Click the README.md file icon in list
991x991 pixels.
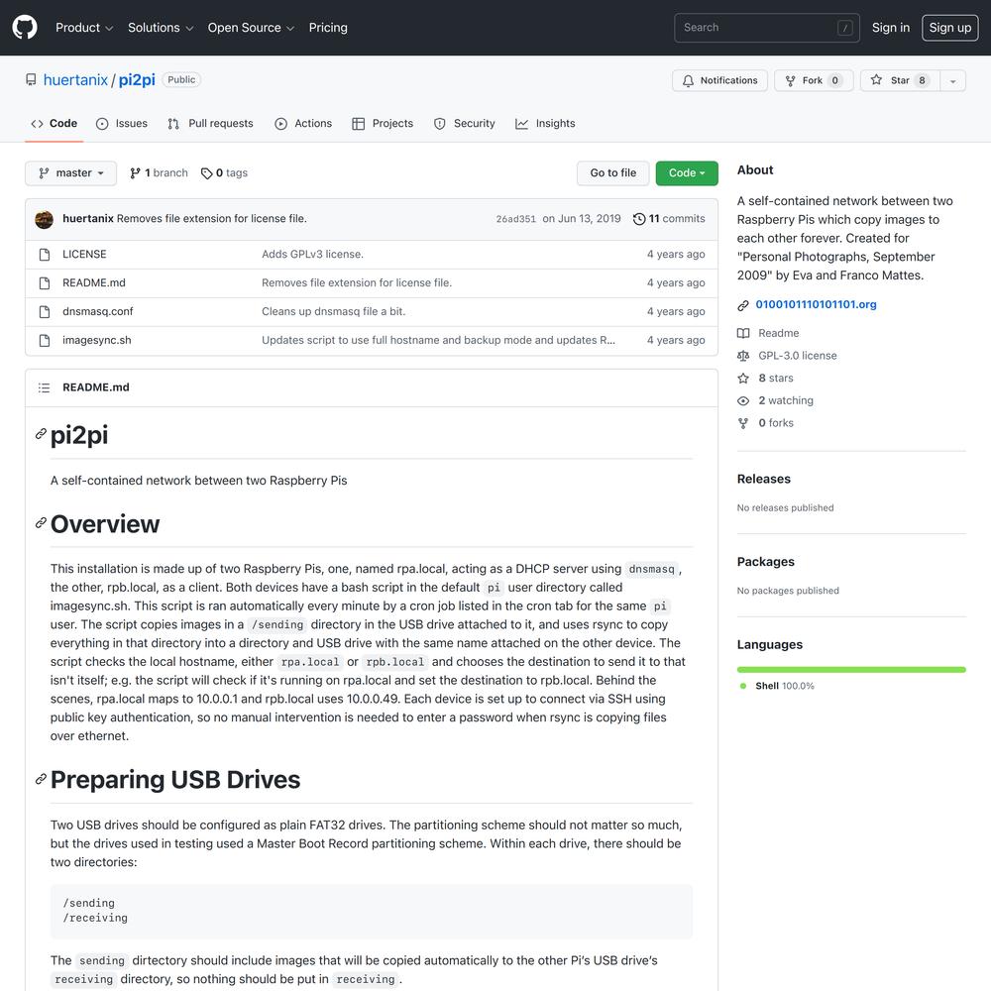(x=45, y=283)
